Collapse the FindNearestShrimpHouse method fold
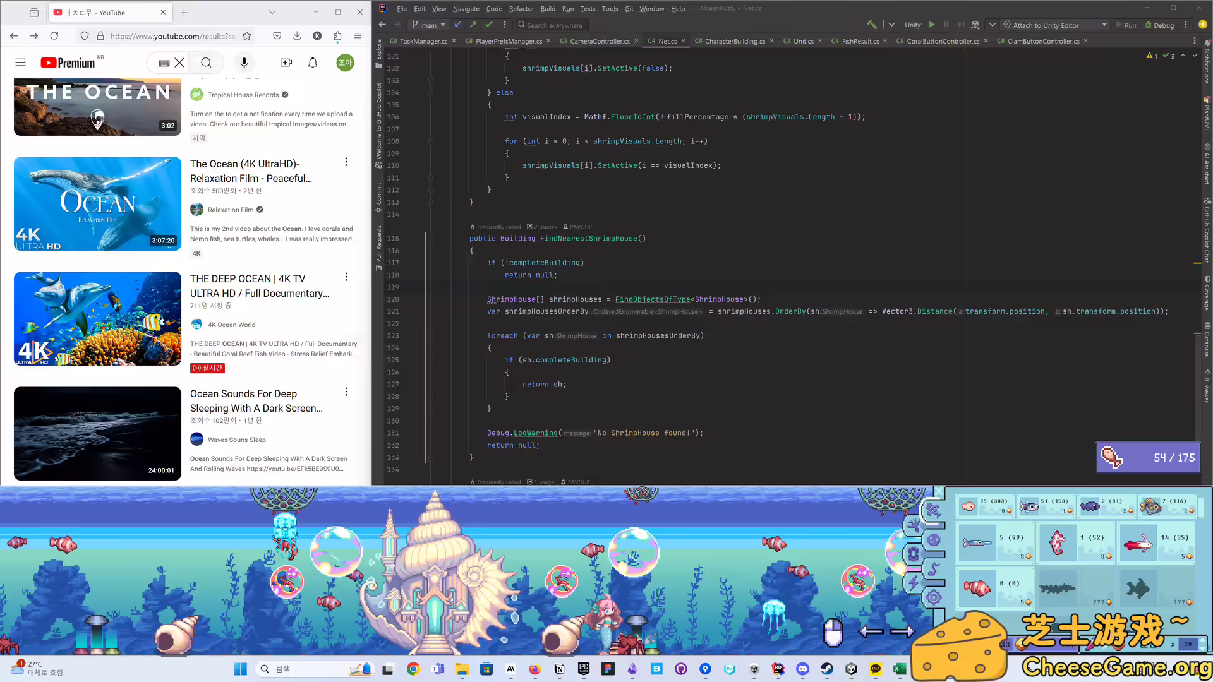Viewport: 1213px width, 682px height. 430,239
